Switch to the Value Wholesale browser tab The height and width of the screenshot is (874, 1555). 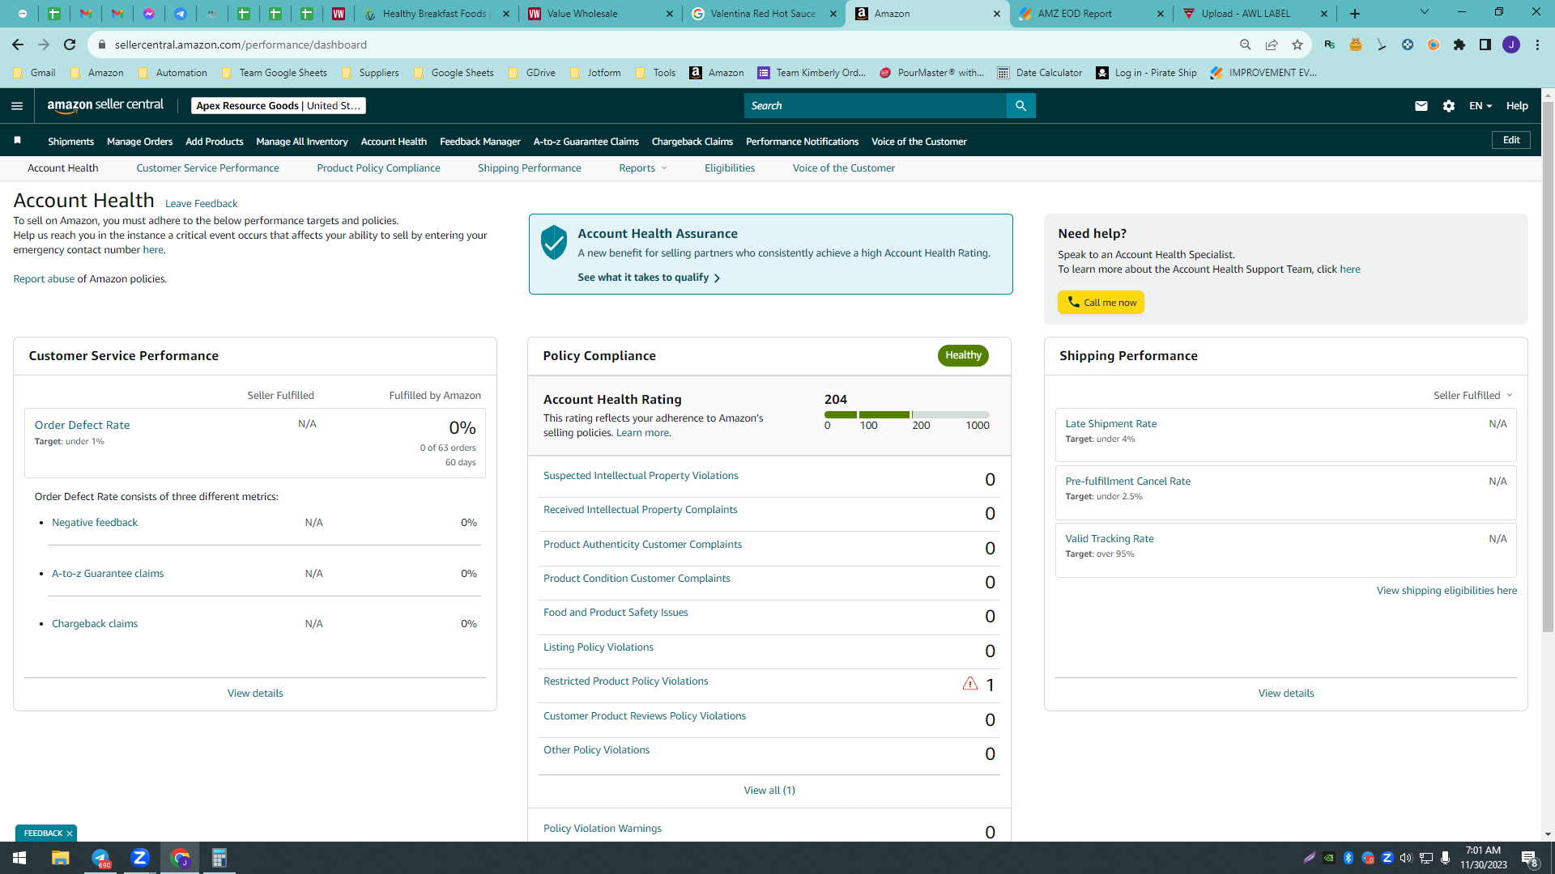tap(600, 14)
